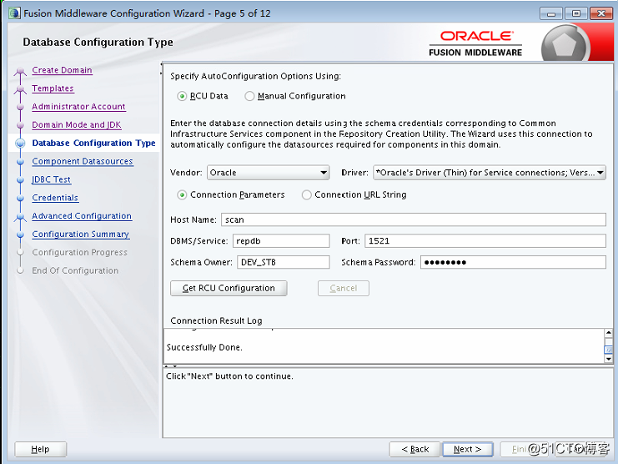Open the Templates step link

point(53,88)
